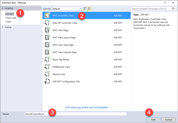
Task: Select the ASP.NET Configuration File text
Action: pyautogui.click(x=66, y=82)
